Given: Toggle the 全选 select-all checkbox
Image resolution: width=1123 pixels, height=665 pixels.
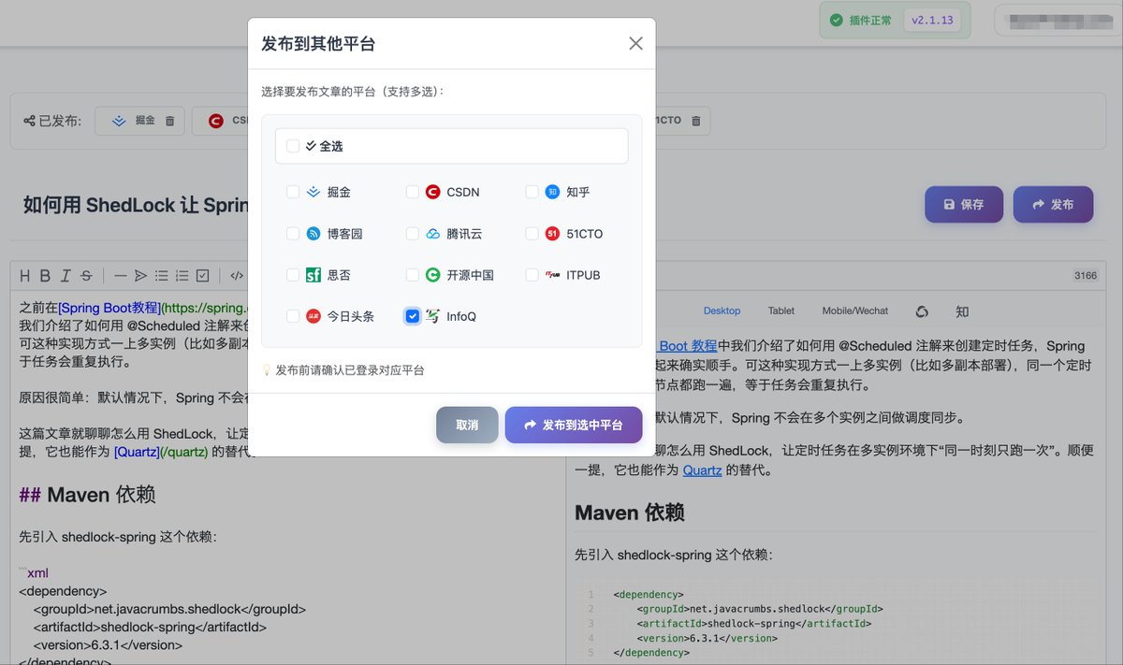Looking at the screenshot, I should pyautogui.click(x=293, y=146).
